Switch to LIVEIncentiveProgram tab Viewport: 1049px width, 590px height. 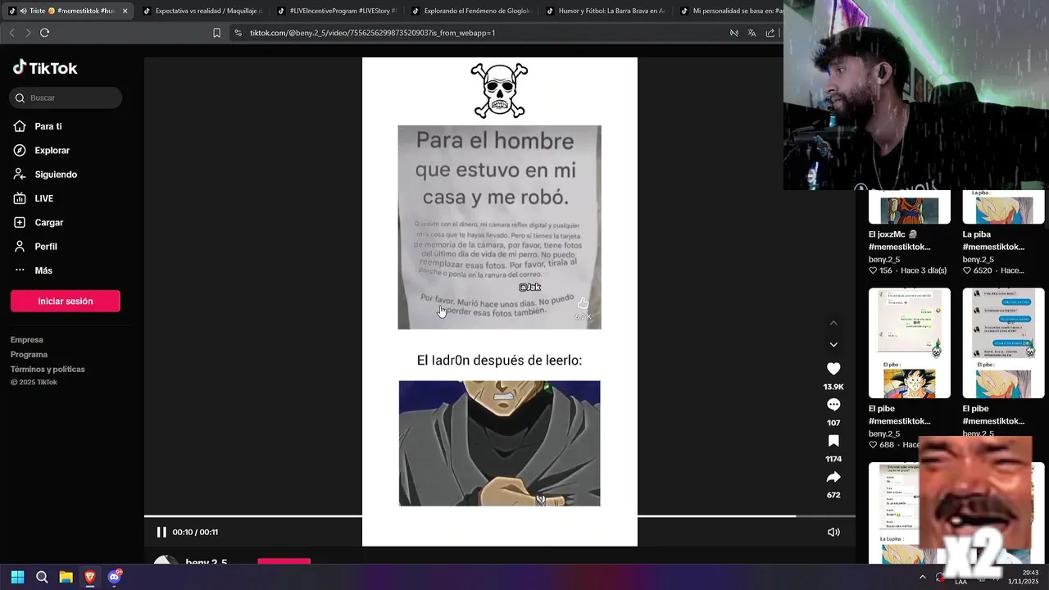[x=337, y=11]
